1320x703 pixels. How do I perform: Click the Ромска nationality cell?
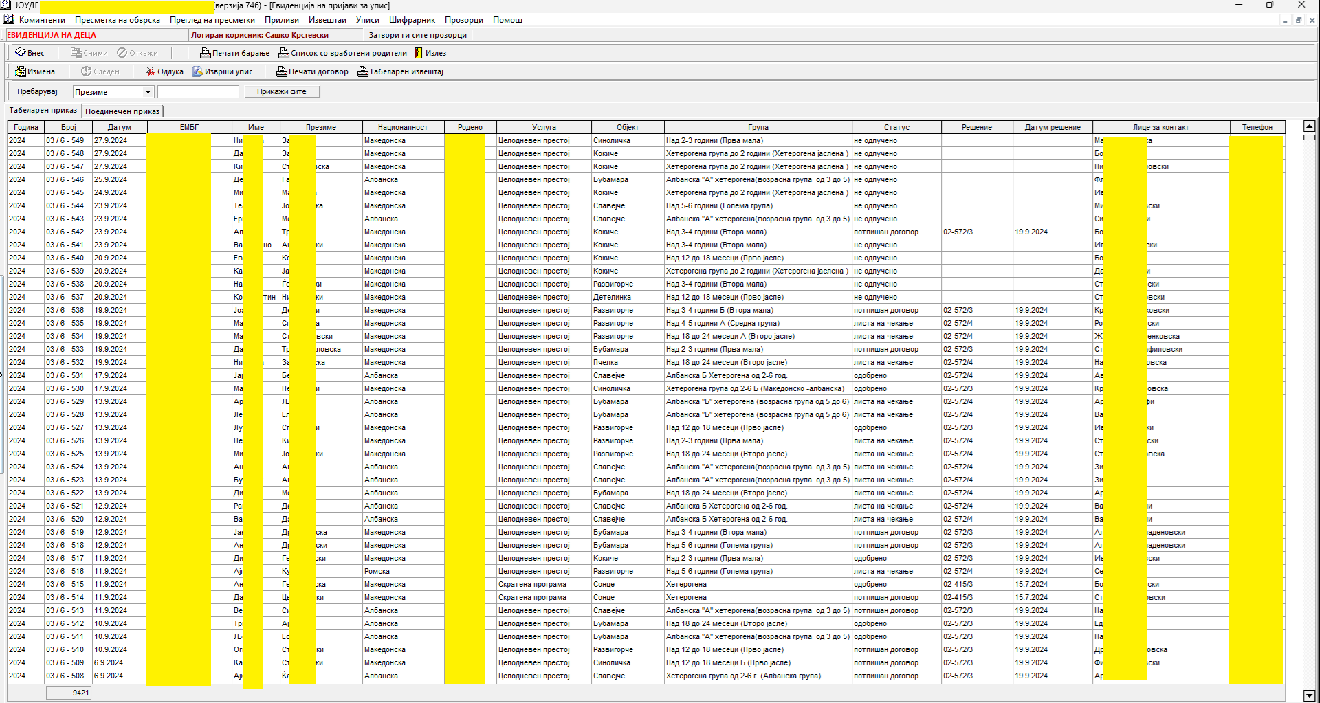point(403,571)
